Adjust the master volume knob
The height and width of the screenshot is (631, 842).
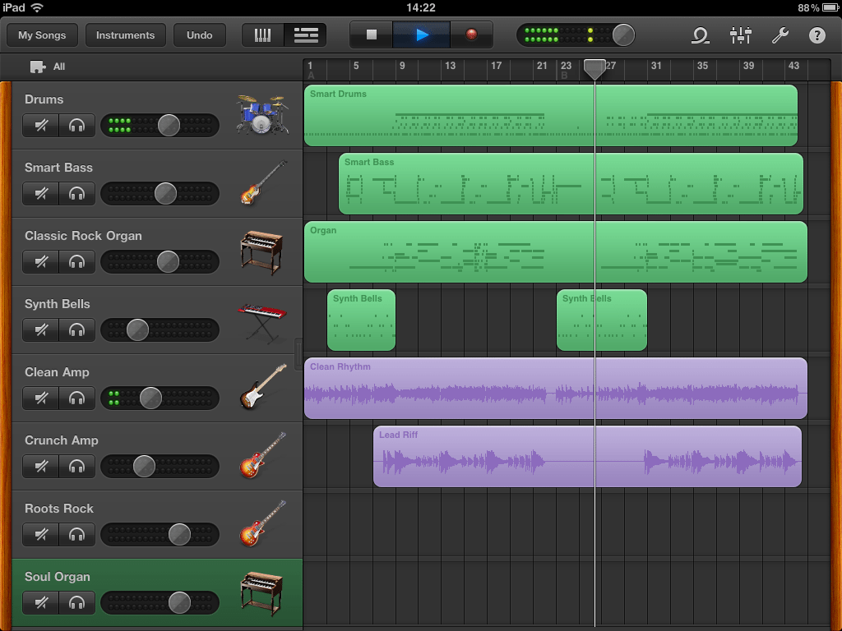623,35
